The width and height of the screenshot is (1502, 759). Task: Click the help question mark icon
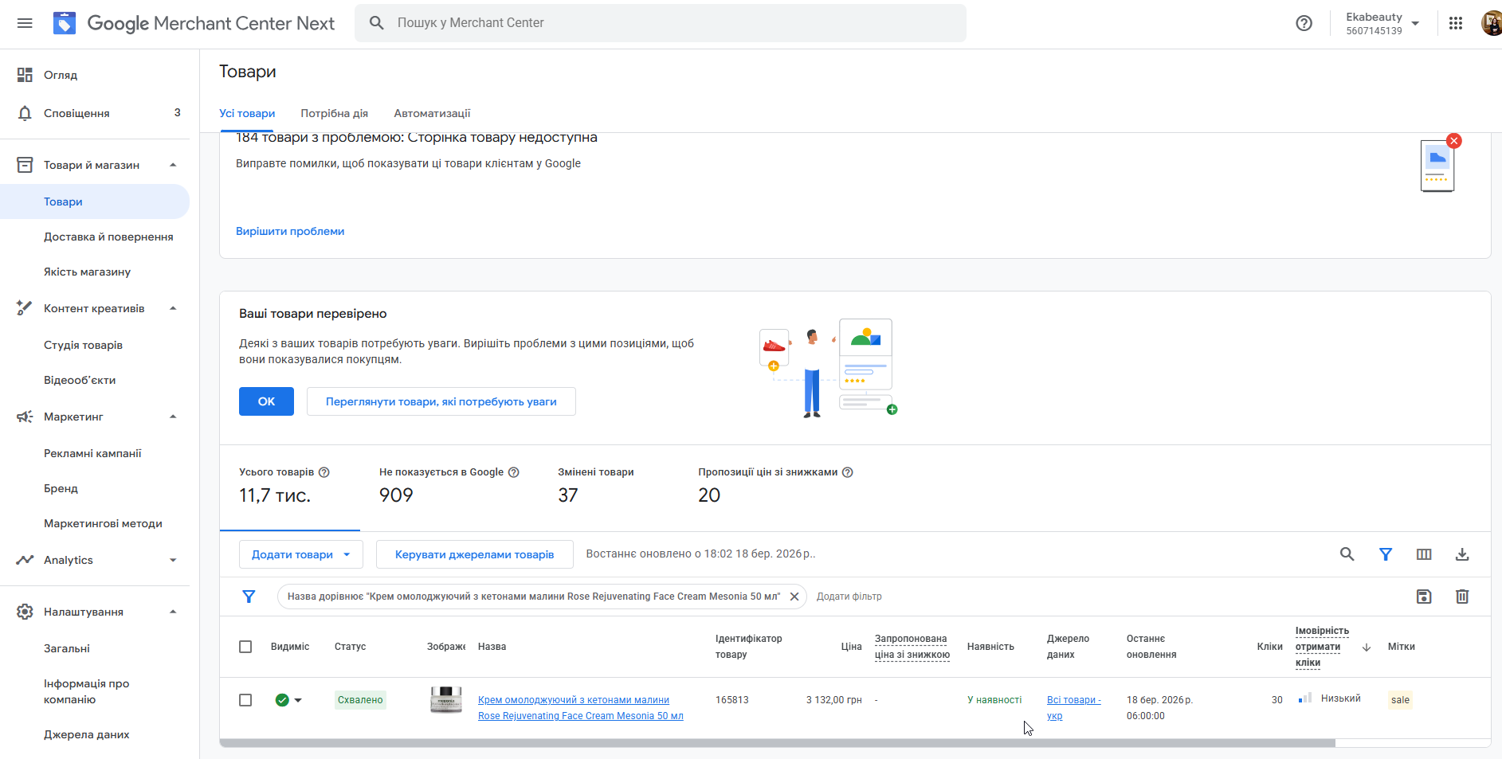[x=1304, y=23]
